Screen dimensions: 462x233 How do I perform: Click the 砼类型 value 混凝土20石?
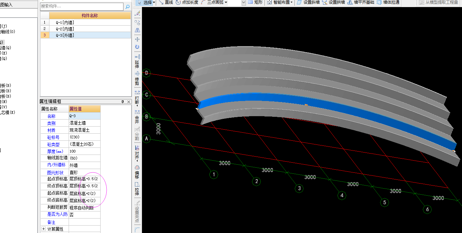pos(84,144)
